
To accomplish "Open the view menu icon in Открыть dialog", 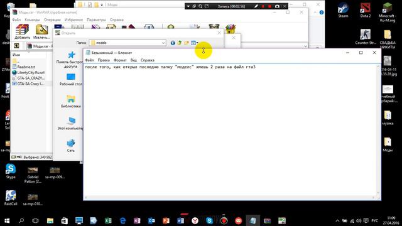I will pos(194,43).
